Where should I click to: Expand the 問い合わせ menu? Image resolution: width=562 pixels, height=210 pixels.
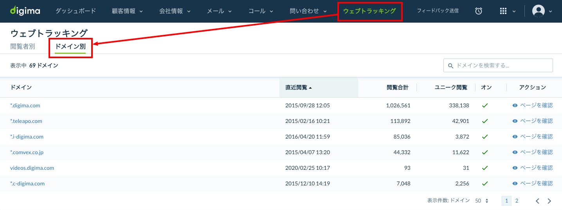308,11
